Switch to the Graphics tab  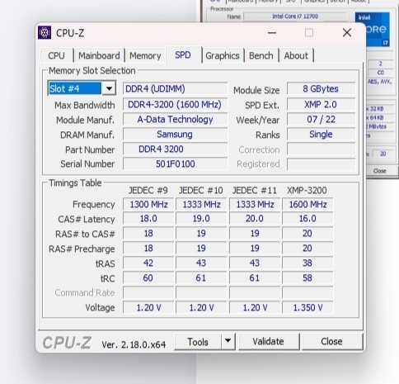point(223,55)
